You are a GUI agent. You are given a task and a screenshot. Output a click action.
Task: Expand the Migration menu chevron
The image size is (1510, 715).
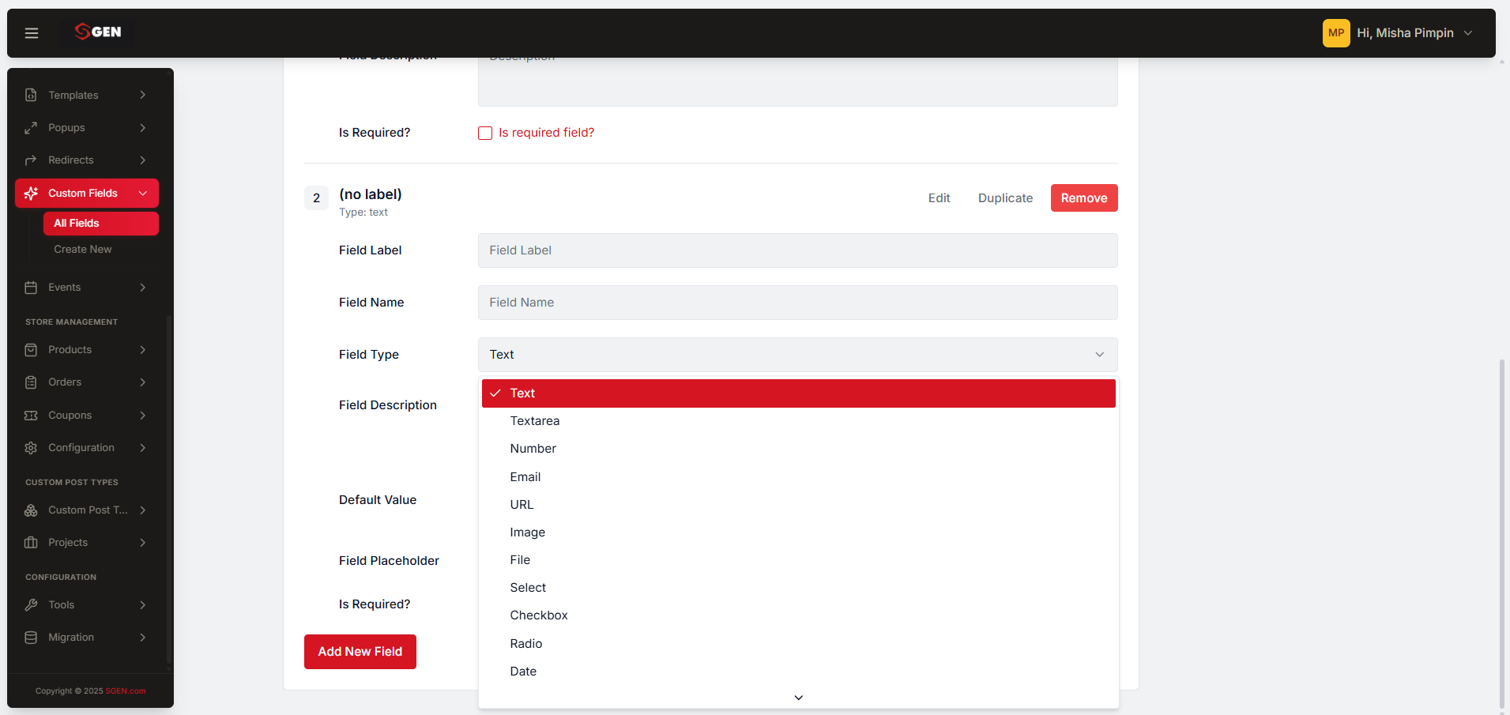click(x=143, y=637)
